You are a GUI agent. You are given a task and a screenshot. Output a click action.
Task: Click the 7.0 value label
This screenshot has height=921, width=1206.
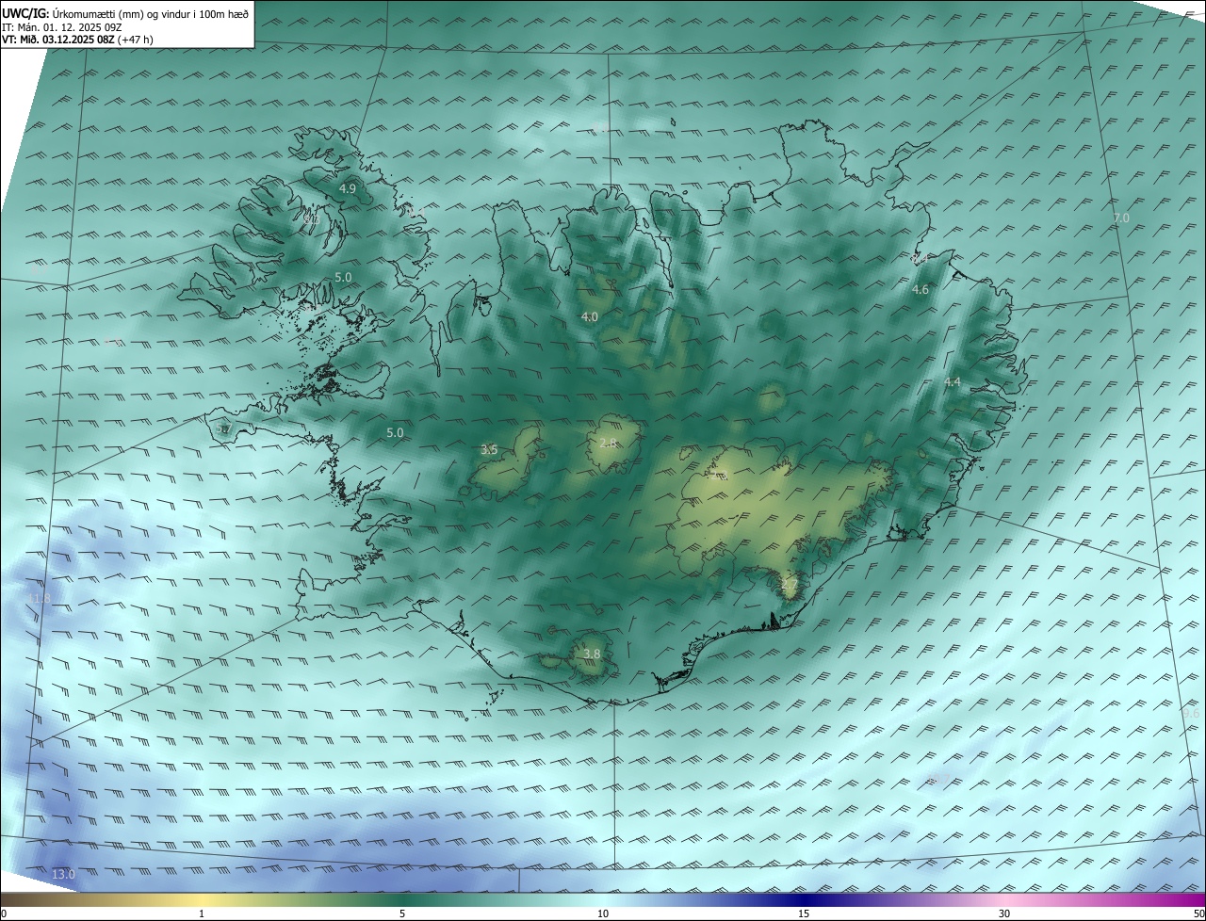[x=1120, y=218]
